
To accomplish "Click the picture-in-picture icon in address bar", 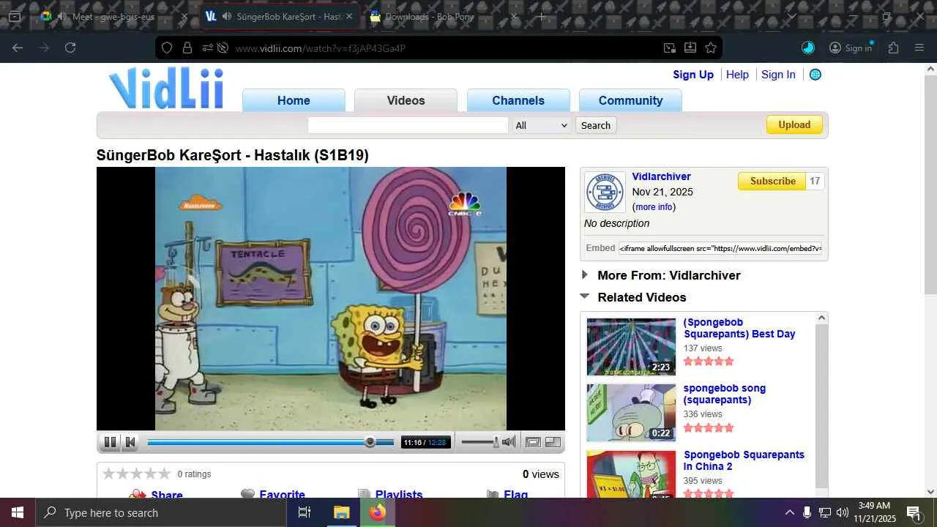I will [669, 48].
